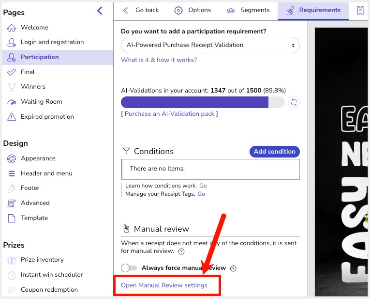370x299 pixels.
Task: Enable Always force manual review toggle
Action: point(129,268)
